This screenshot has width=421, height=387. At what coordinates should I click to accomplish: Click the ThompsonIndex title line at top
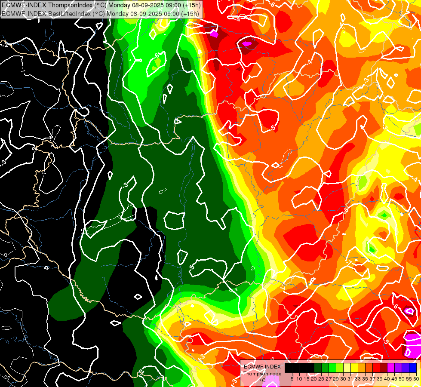tap(101, 5)
